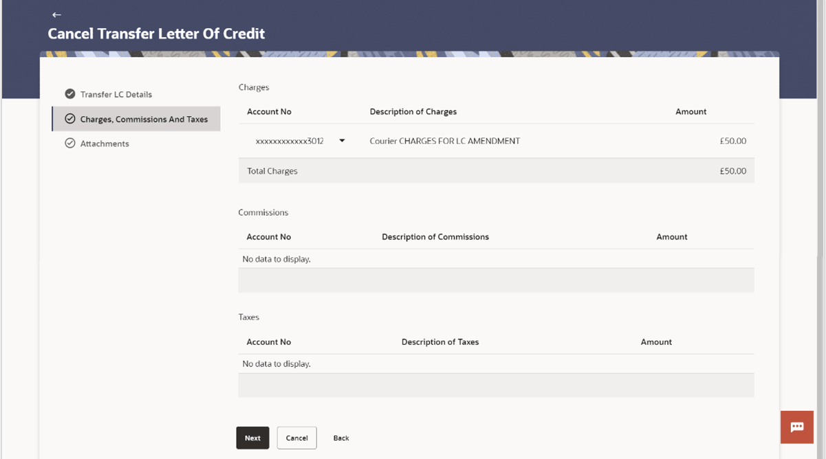Click the Cancel button
826x459 pixels.
click(x=296, y=438)
